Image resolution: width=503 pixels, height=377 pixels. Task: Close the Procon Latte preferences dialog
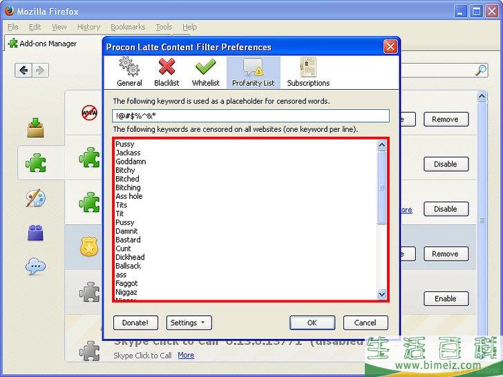click(390, 47)
